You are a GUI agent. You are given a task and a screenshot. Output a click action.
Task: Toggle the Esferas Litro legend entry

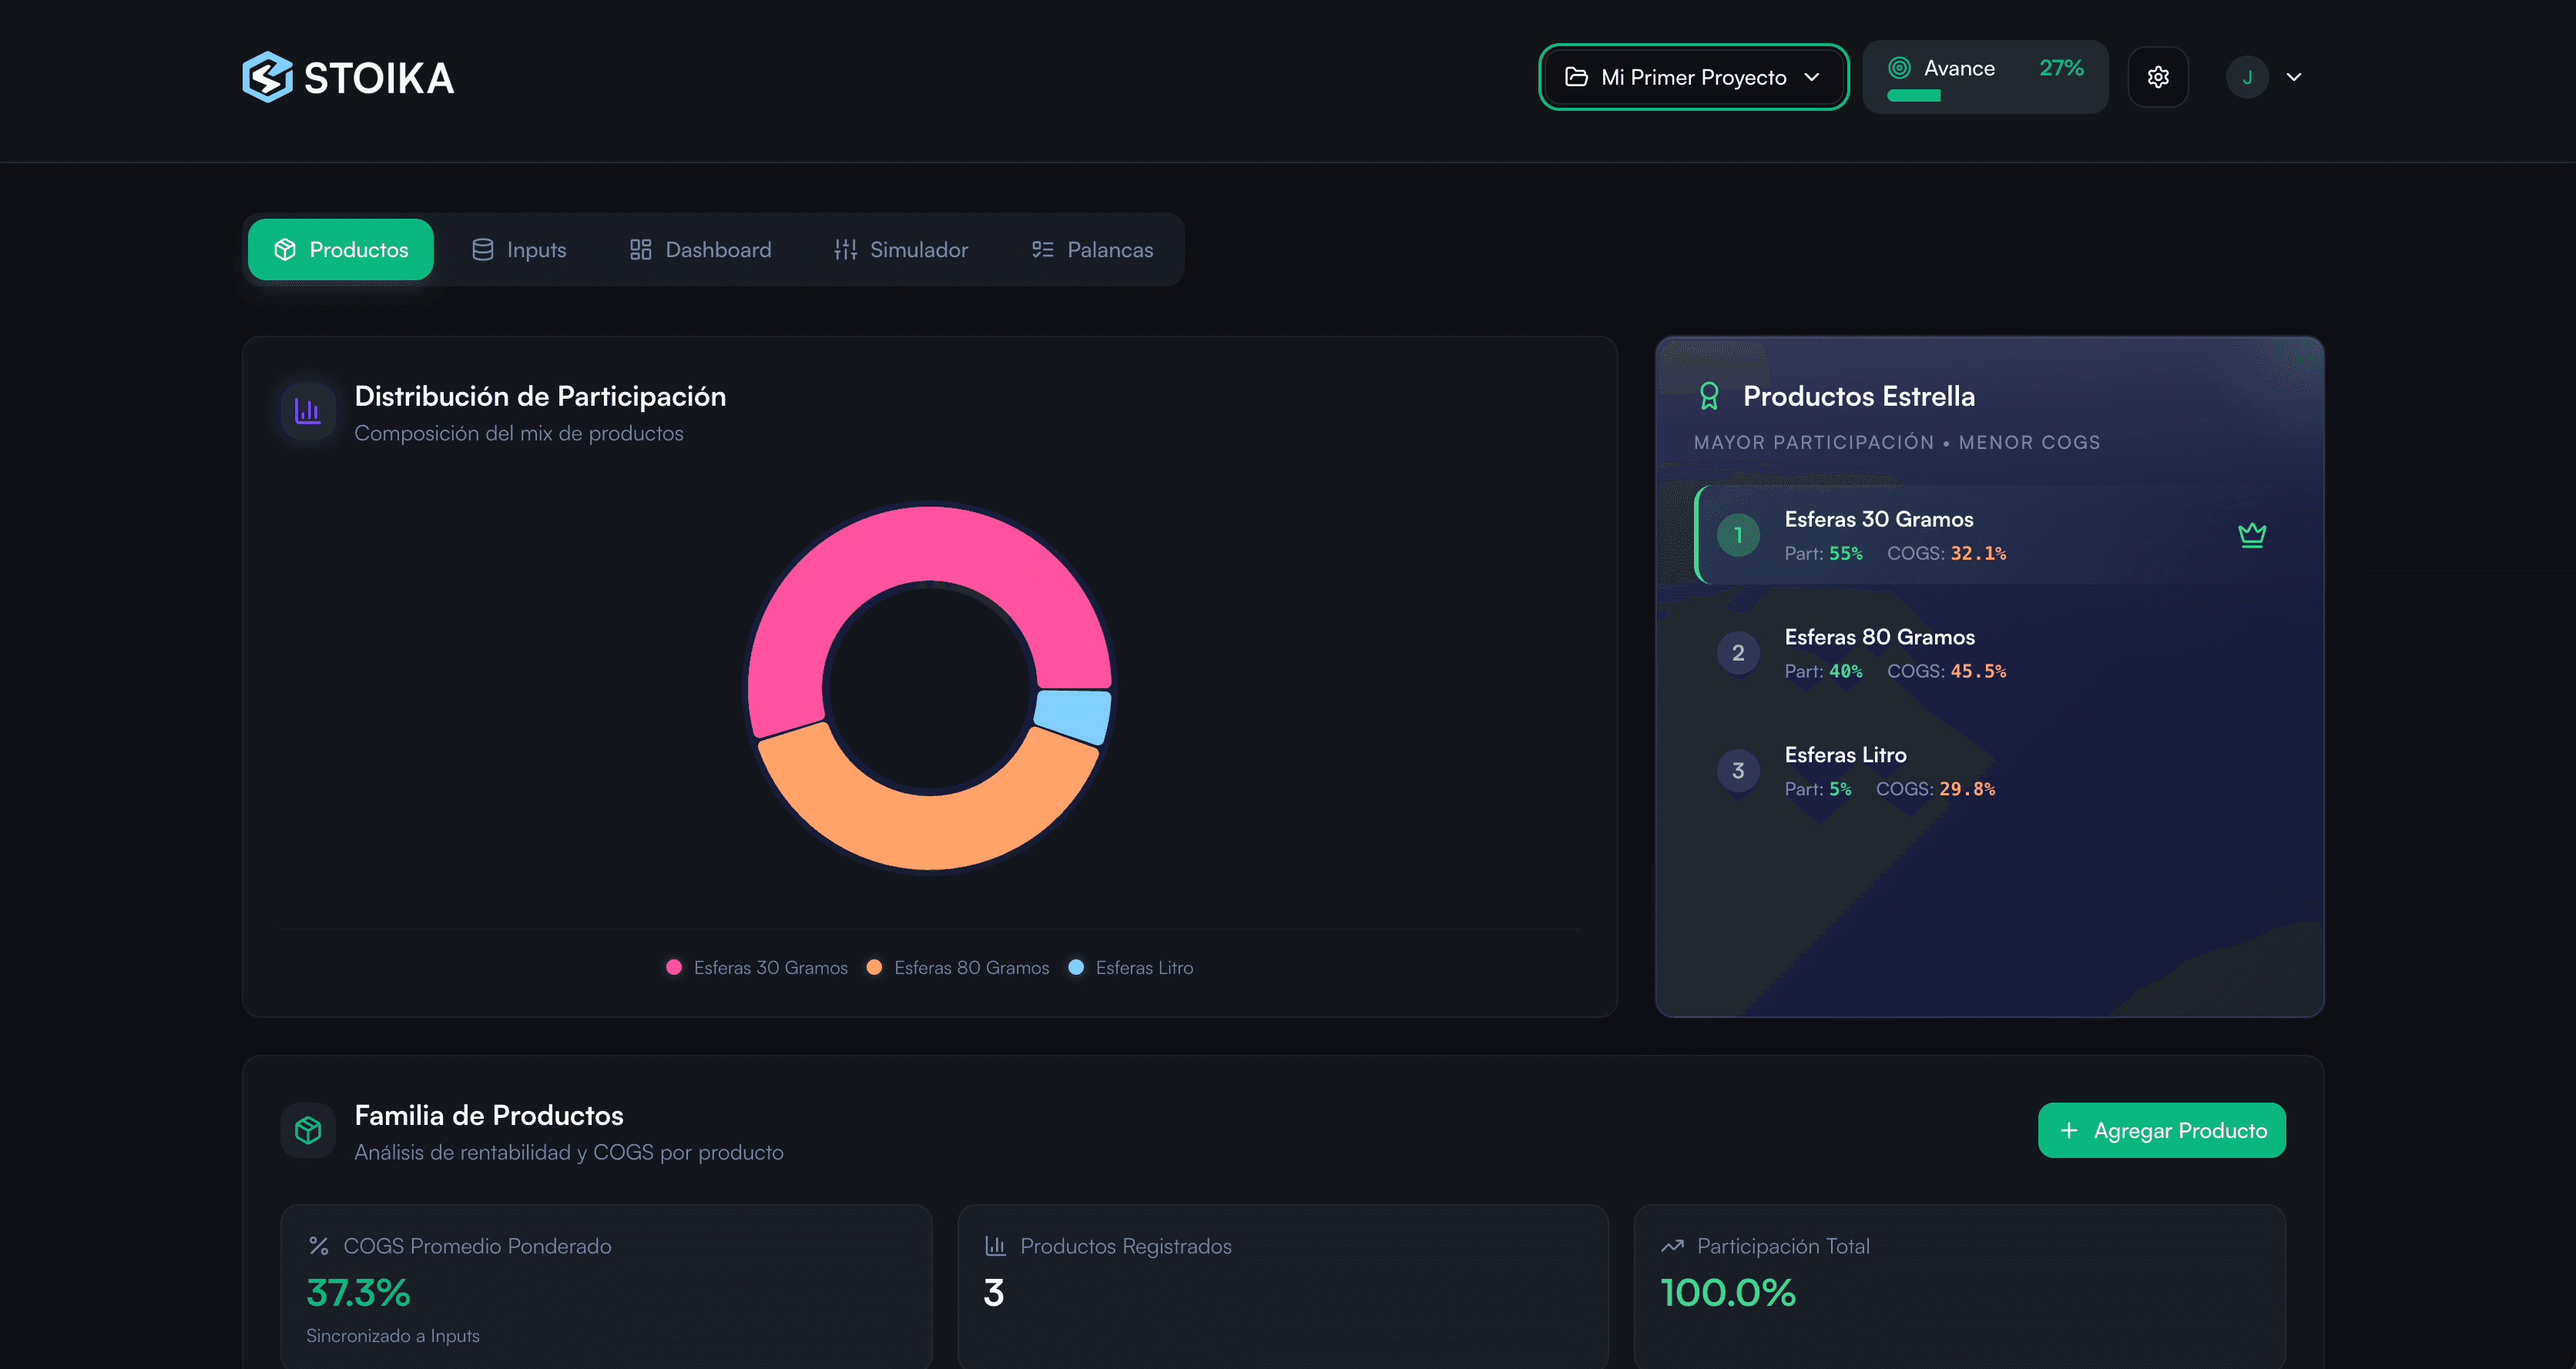click(1132, 967)
